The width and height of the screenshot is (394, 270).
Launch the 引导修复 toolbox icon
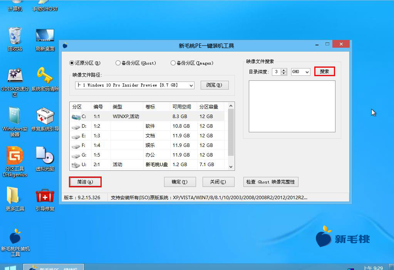pyautogui.click(x=45, y=200)
